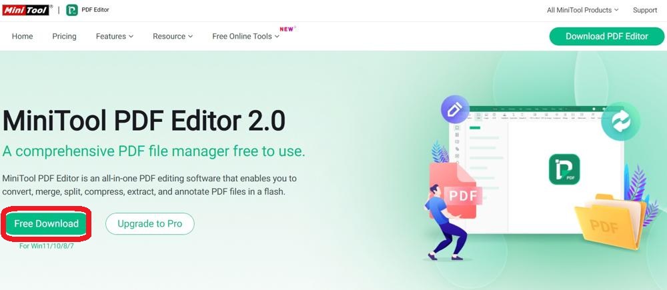Click the Download PDF Editor button
This screenshot has width=667, height=290.
click(x=606, y=37)
